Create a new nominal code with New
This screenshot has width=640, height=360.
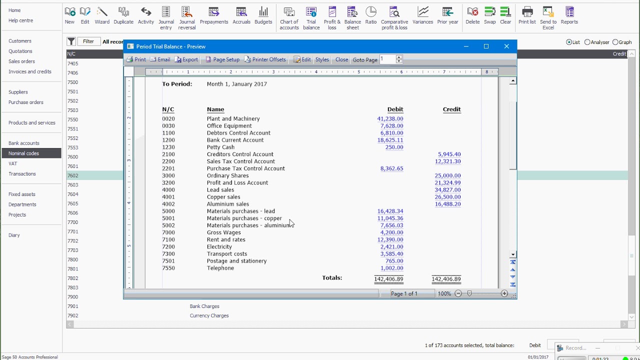pyautogui.click(x=69, y=15)
